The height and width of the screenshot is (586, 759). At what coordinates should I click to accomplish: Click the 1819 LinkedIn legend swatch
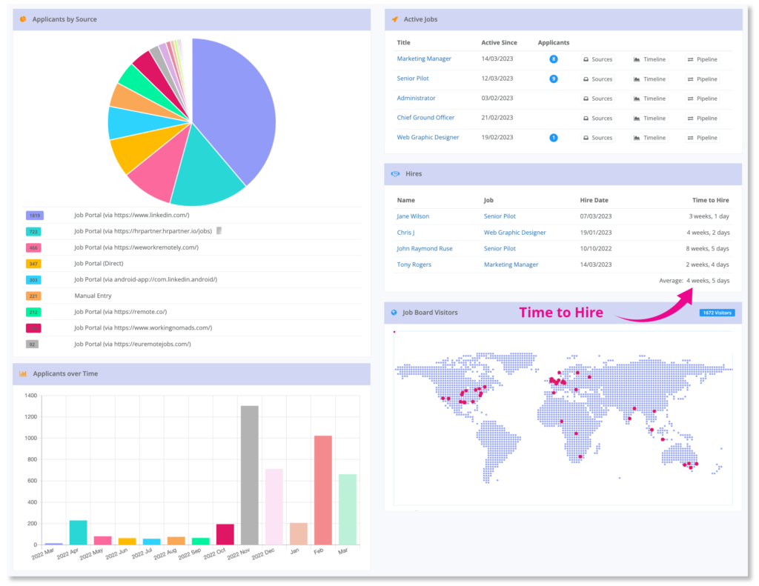[34, 216]
